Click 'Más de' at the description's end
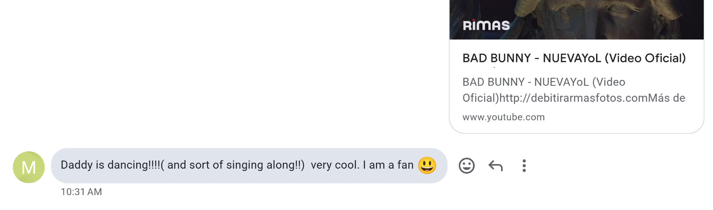The height and width of the screenshot is (210, 713). tap(667, 98)
